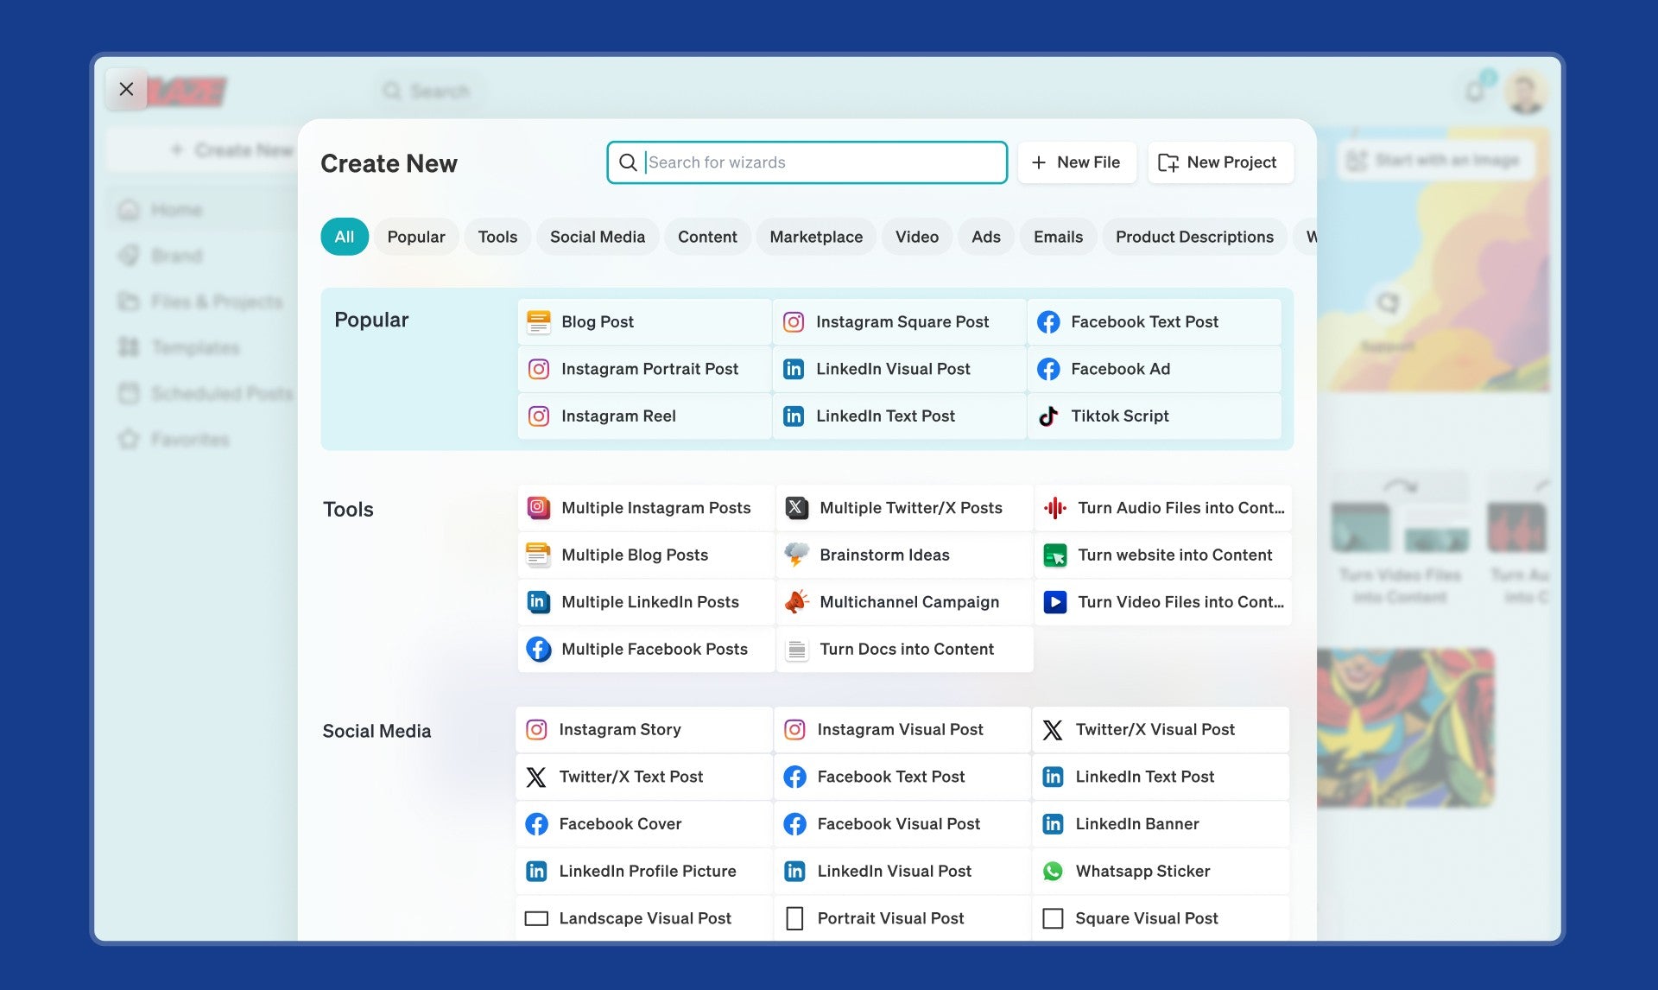Click the Facebook Cover icon

click(x=536, y=824)
